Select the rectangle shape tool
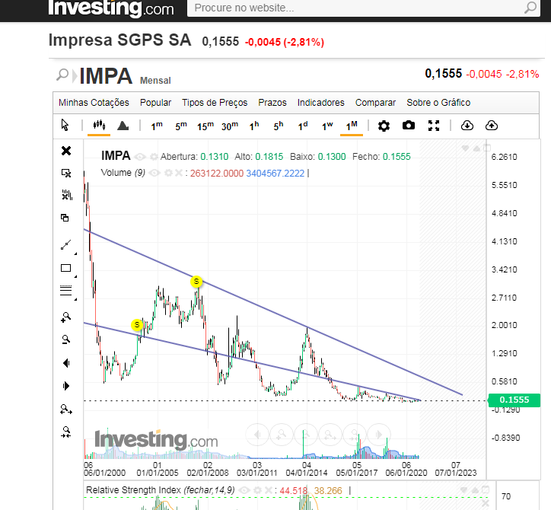 tap(65, 268)
